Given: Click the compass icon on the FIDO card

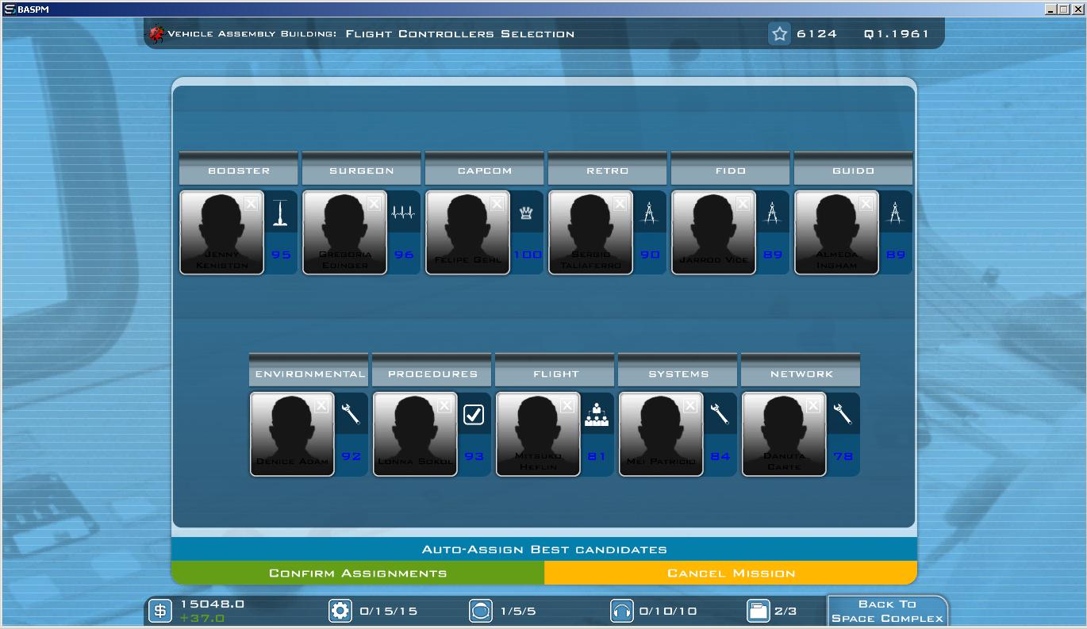Looking at the screenshot, I should (772, 213).
